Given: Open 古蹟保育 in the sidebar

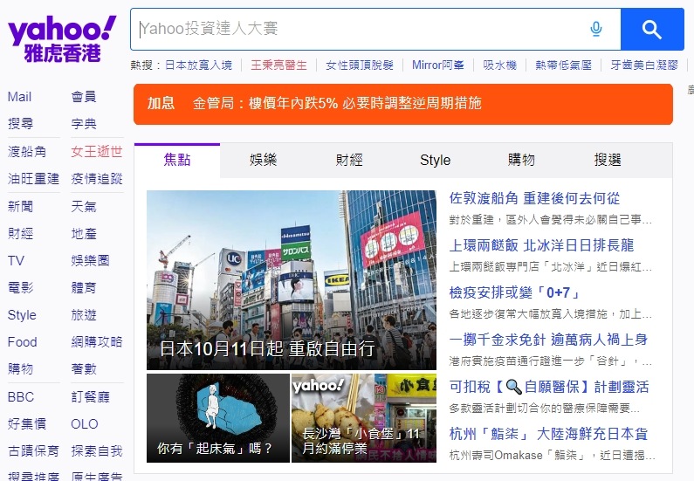Looking at the screenshot, I should point(33,451).
